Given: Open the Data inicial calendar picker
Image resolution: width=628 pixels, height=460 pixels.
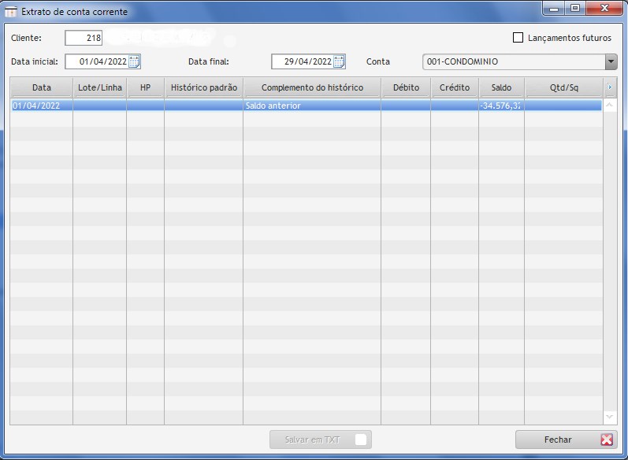Looking at the screenshot, I should coord(134,62).
